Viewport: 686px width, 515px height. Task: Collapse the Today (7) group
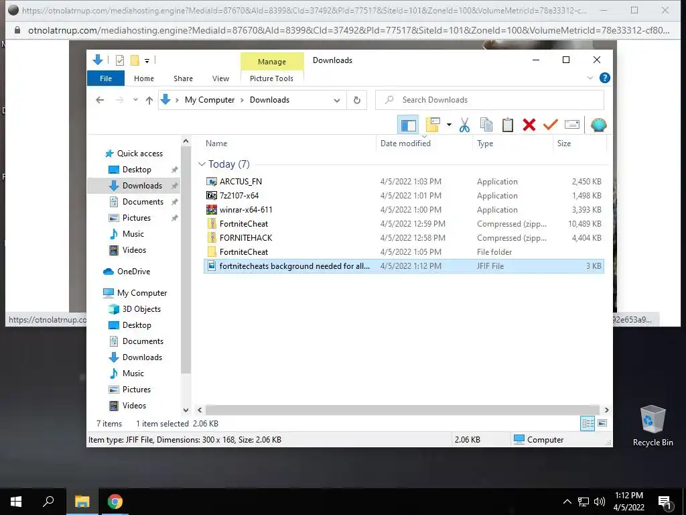pos(202,164)
